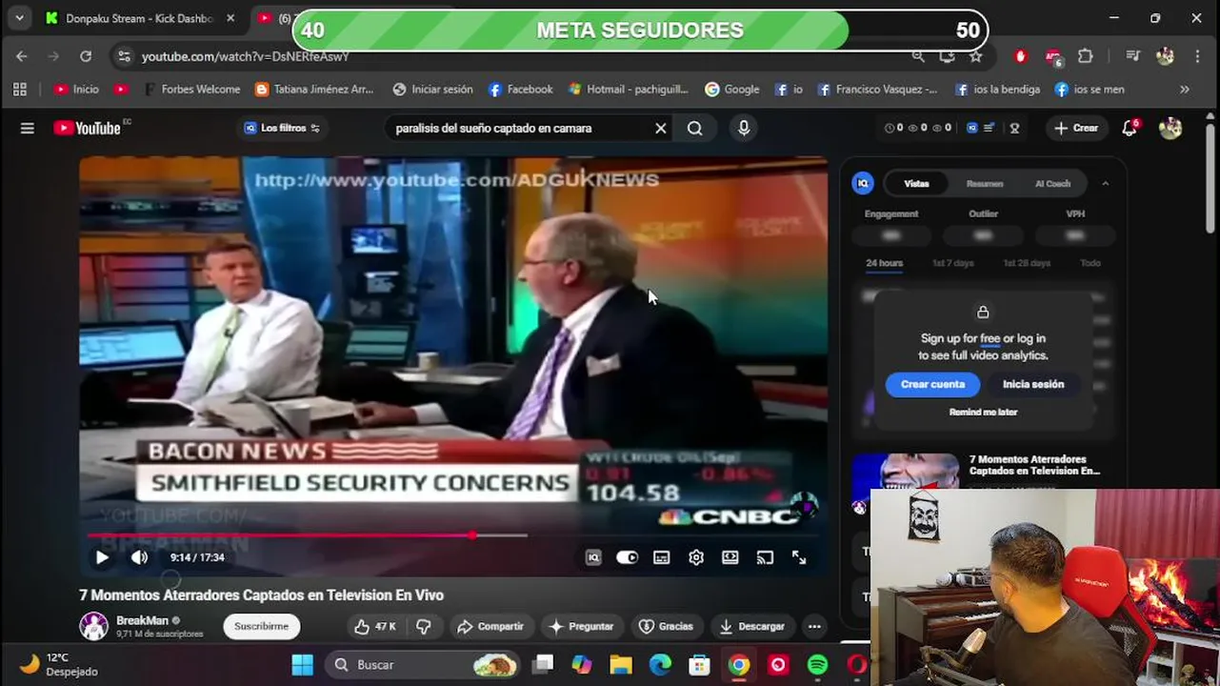The width and height of the screenshot is (1220, 686).
Task: Dislike the video thumbs down
Action: tap(424, 626)
